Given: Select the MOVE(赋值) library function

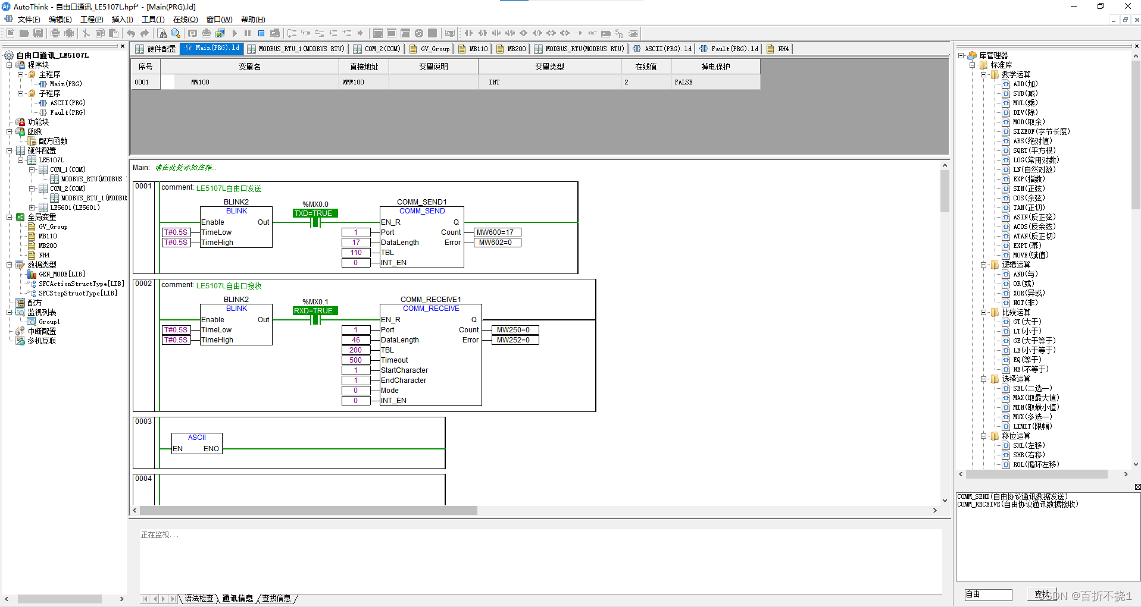Looking at the screenshot, I should tap(1030, 255).
